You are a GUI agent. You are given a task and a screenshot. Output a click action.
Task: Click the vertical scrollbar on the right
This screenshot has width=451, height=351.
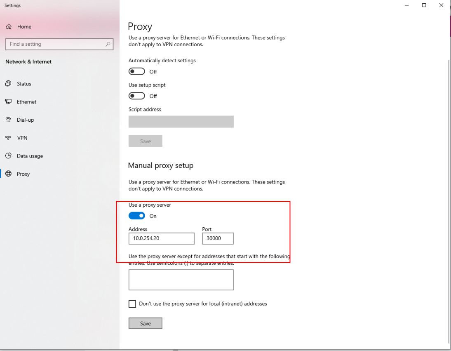click(x=449, y=198)
